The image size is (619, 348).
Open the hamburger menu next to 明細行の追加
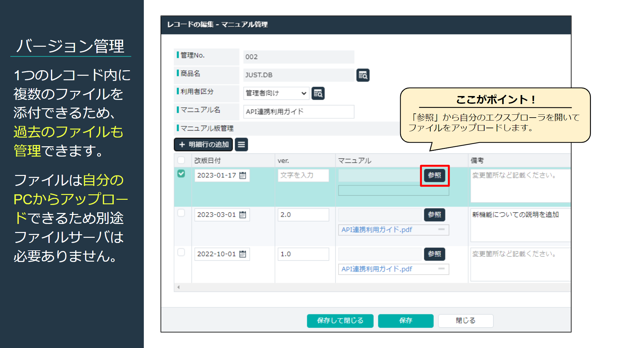(x=241, y=145)
